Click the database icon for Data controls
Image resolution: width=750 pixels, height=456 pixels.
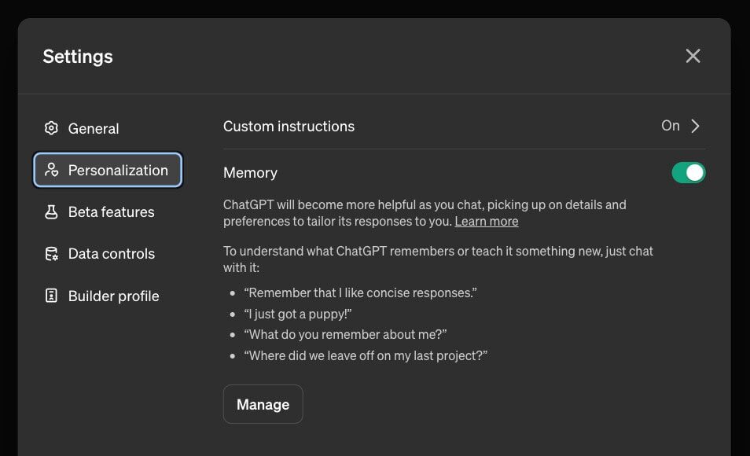pyautogui.click(x=52, y=254)
